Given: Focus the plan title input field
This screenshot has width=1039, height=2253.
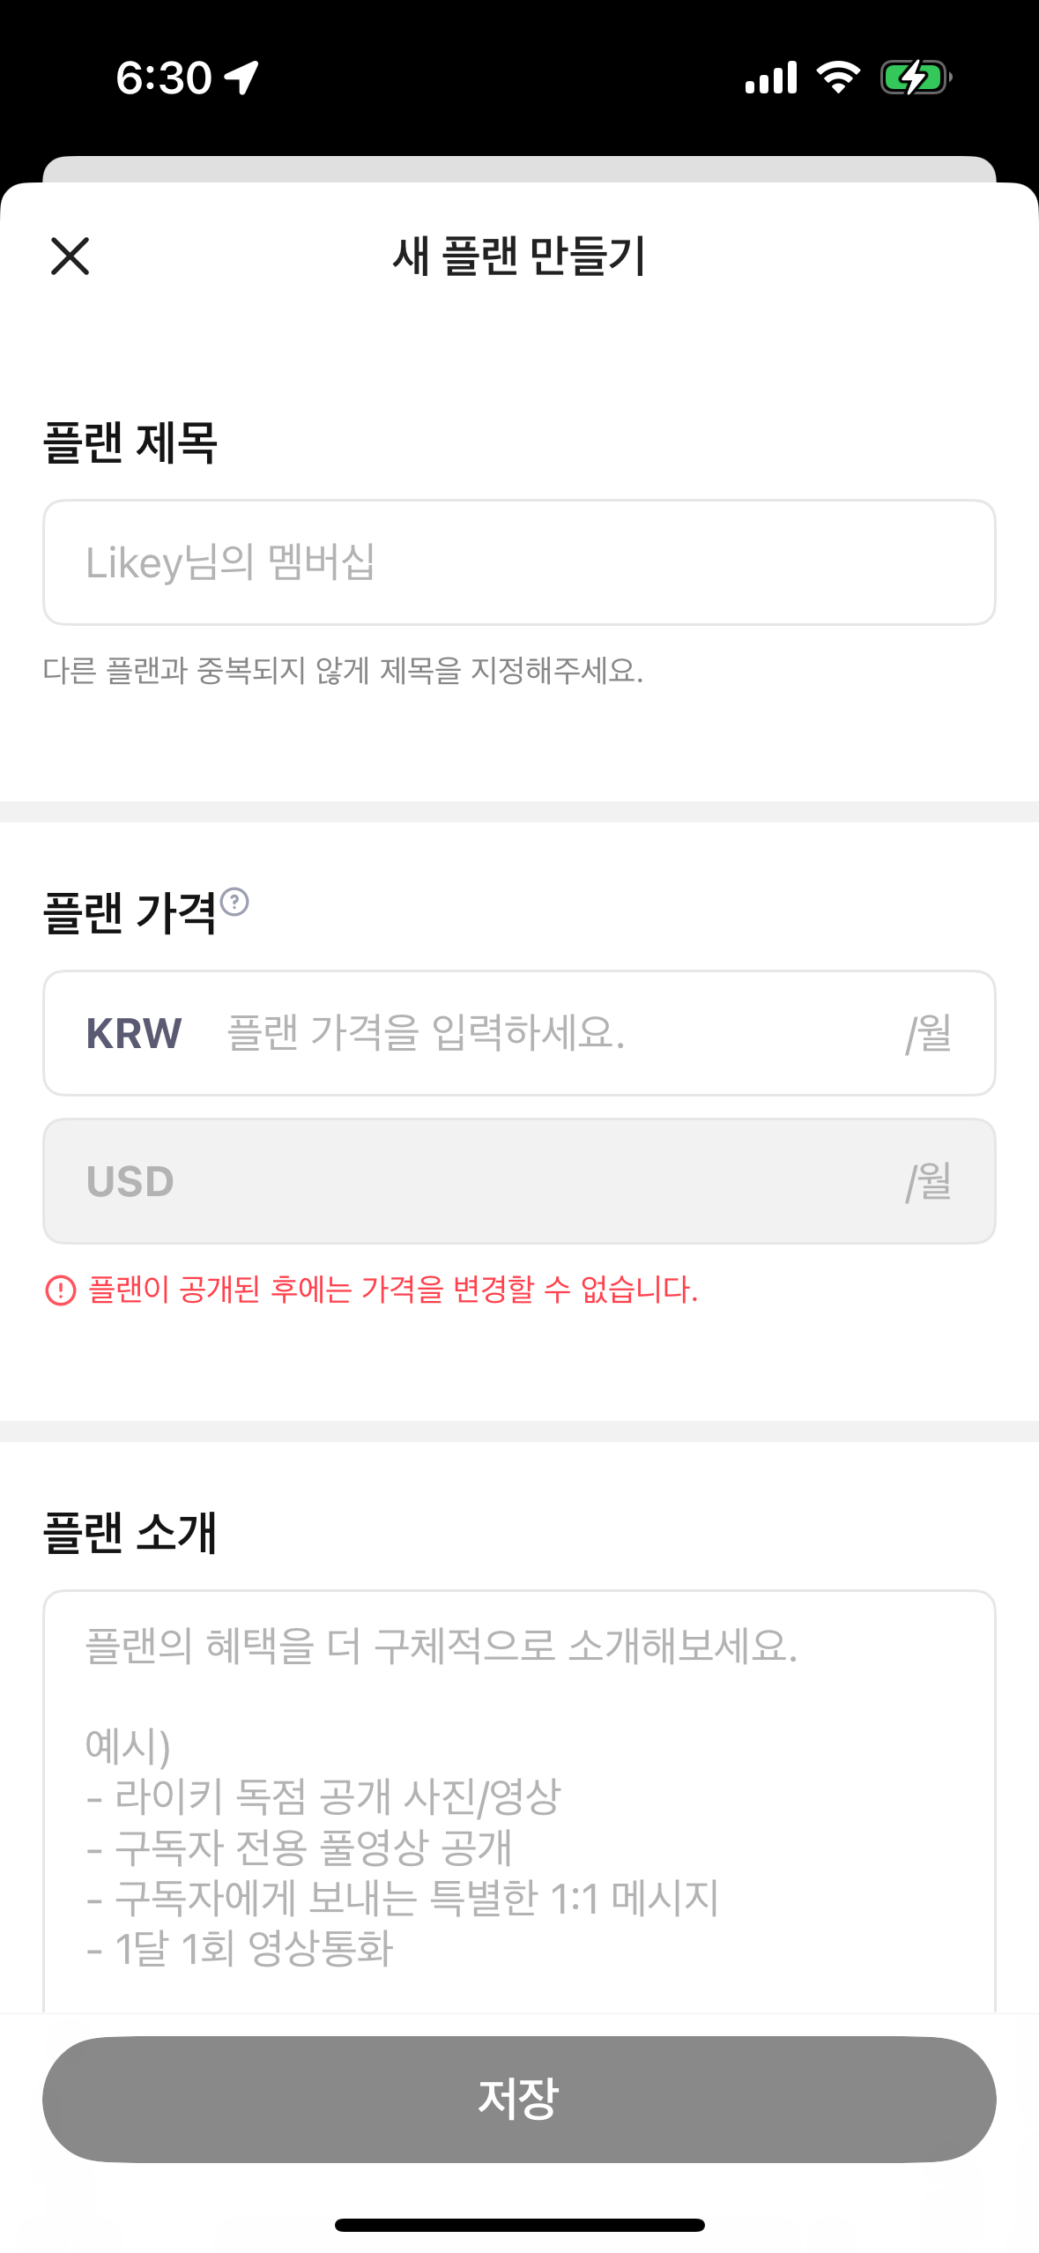Looking at the screenshot, I should tap(519, 562).
